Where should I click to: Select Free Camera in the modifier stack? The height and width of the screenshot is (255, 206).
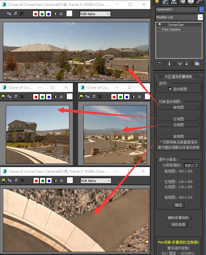click(171, 29)
